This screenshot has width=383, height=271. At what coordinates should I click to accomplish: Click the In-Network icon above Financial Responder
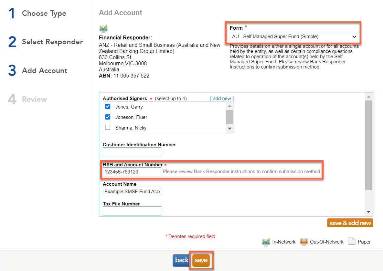[103, 28]
